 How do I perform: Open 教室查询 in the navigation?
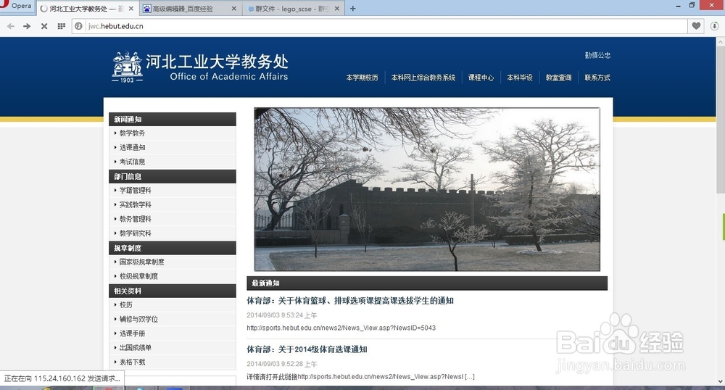(x=558, y=78)
